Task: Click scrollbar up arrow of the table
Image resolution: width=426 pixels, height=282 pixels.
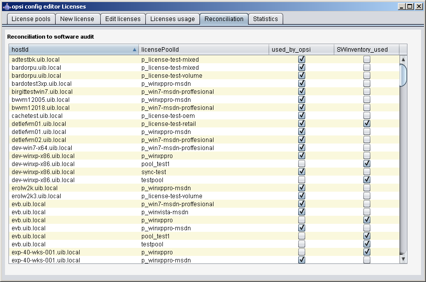Action: (403, 59)
